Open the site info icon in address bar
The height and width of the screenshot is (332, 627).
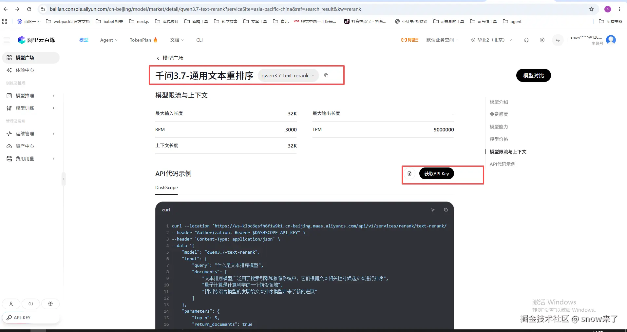click(43, 9)
